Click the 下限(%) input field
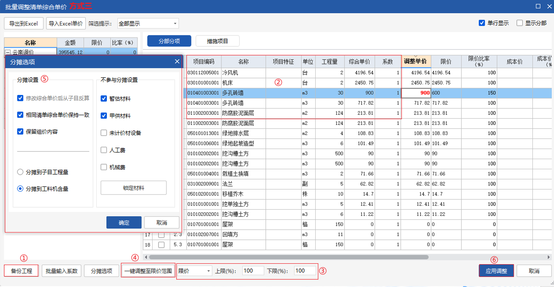This screenshot has width=554, height=287. click(305, 271)
